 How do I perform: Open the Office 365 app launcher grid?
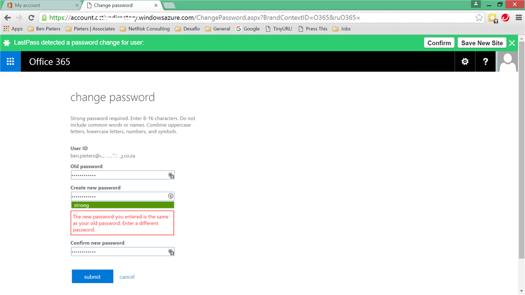(x=10, y=61)
